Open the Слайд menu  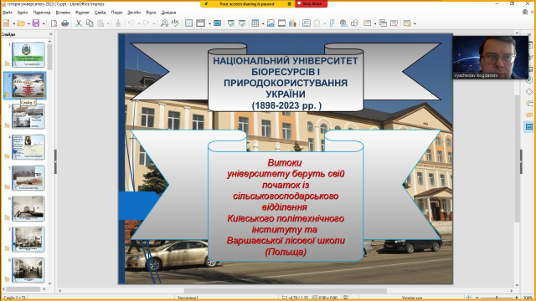click(x=100, y=13)
